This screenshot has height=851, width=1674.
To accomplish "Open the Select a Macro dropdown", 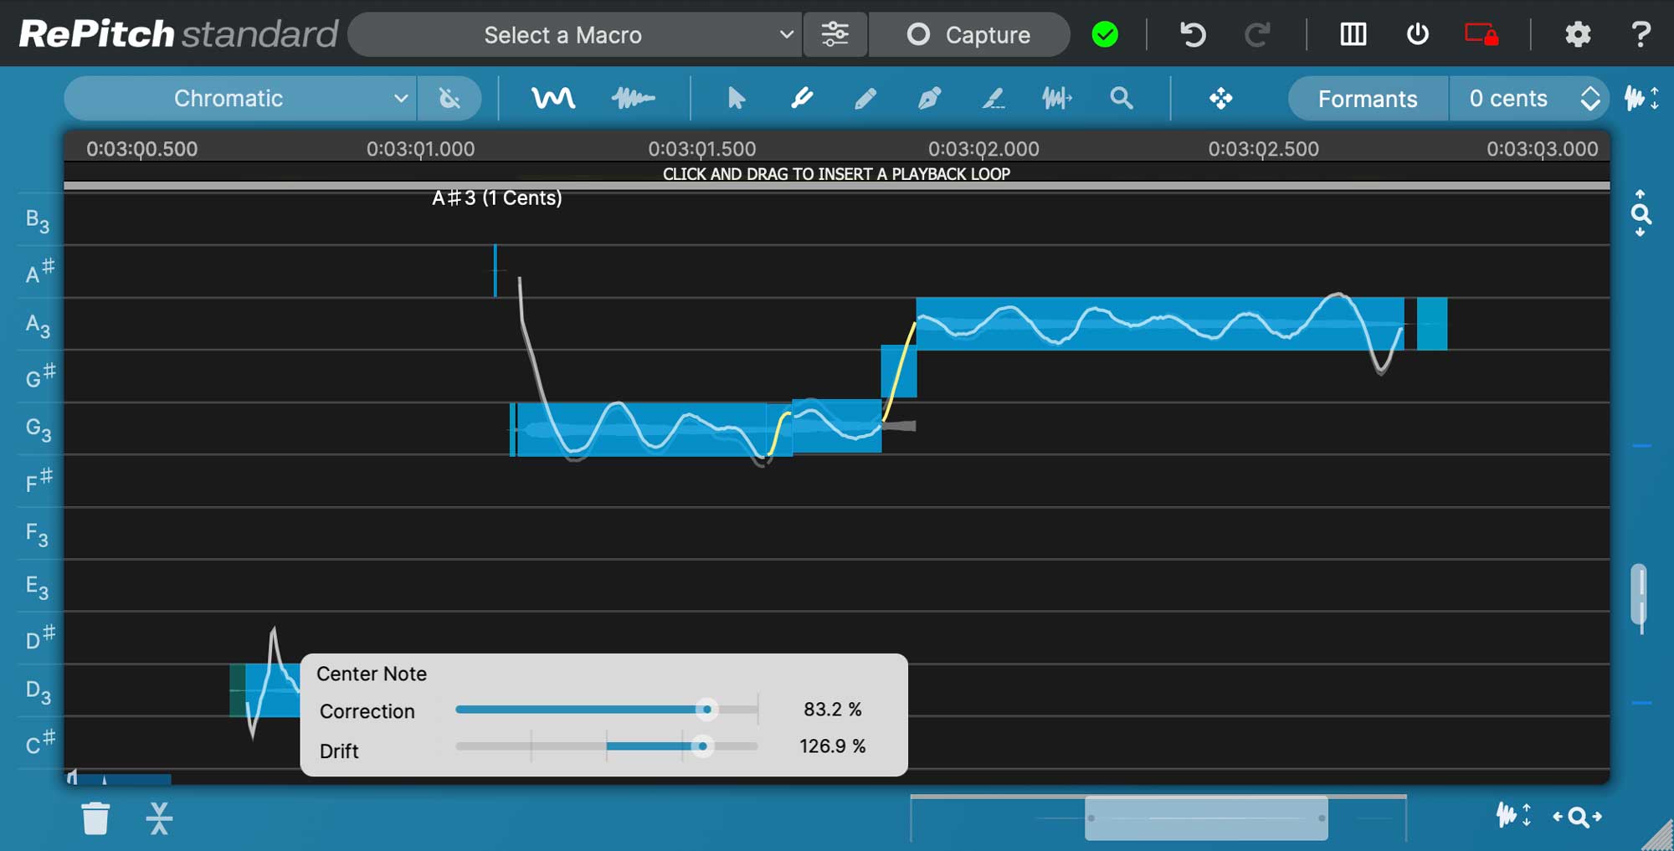I will [x=574, y=34].
